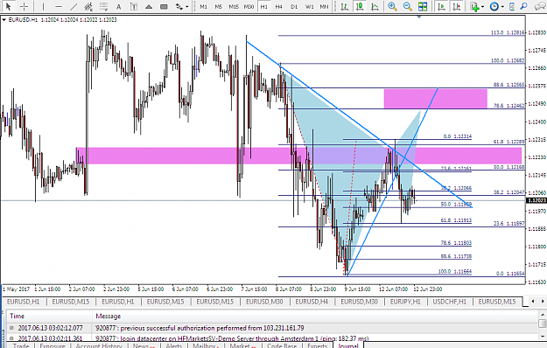
Task: Open the Account History tab
Action: coord(99,345)
